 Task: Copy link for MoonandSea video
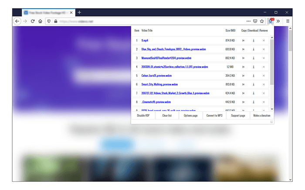(243, 58)
